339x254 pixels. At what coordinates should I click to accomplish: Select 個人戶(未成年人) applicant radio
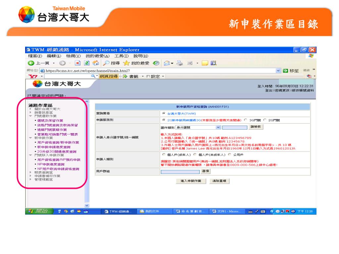pos(195,154)
